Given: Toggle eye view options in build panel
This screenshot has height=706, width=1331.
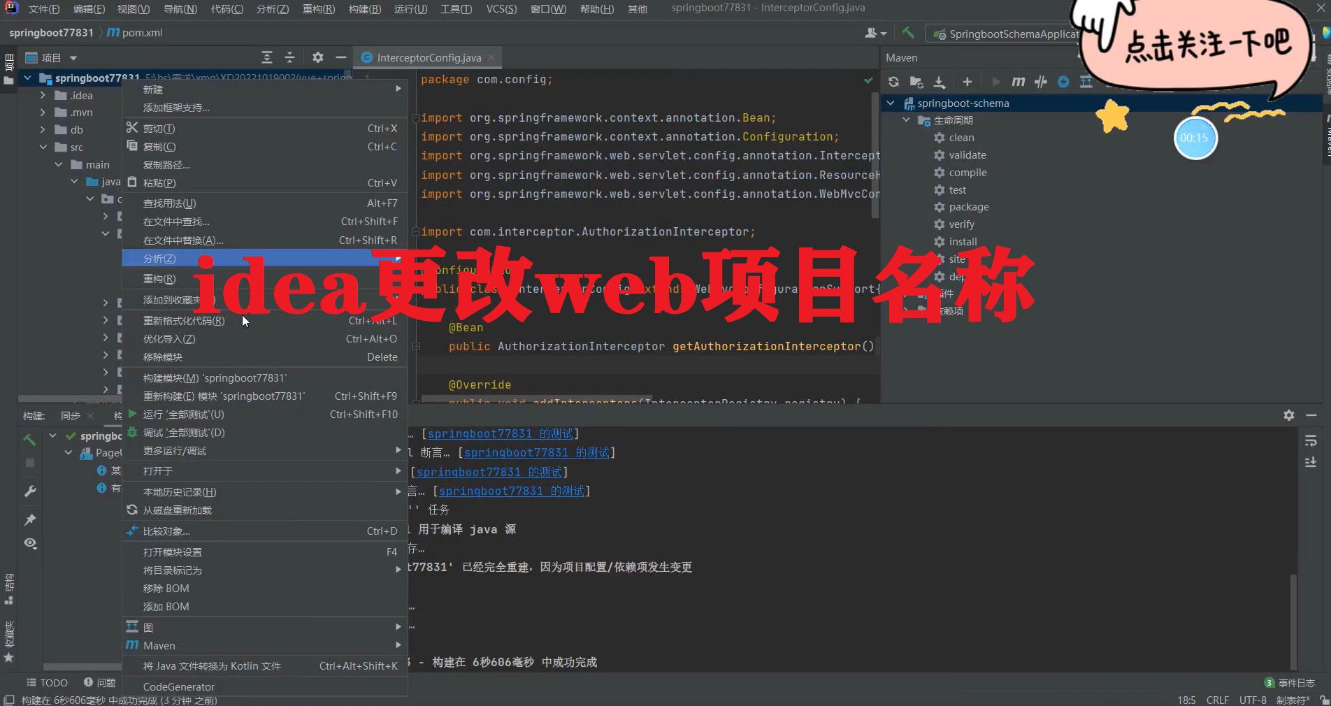Looking at the screenshot, I should click(30, 543).
